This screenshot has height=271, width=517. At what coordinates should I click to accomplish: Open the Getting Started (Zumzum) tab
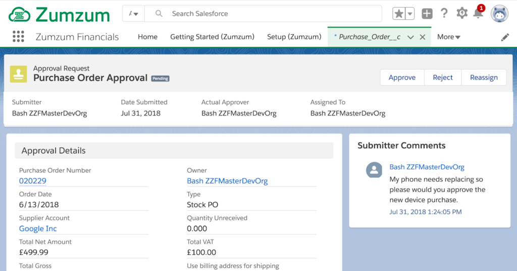pos(213,37)
